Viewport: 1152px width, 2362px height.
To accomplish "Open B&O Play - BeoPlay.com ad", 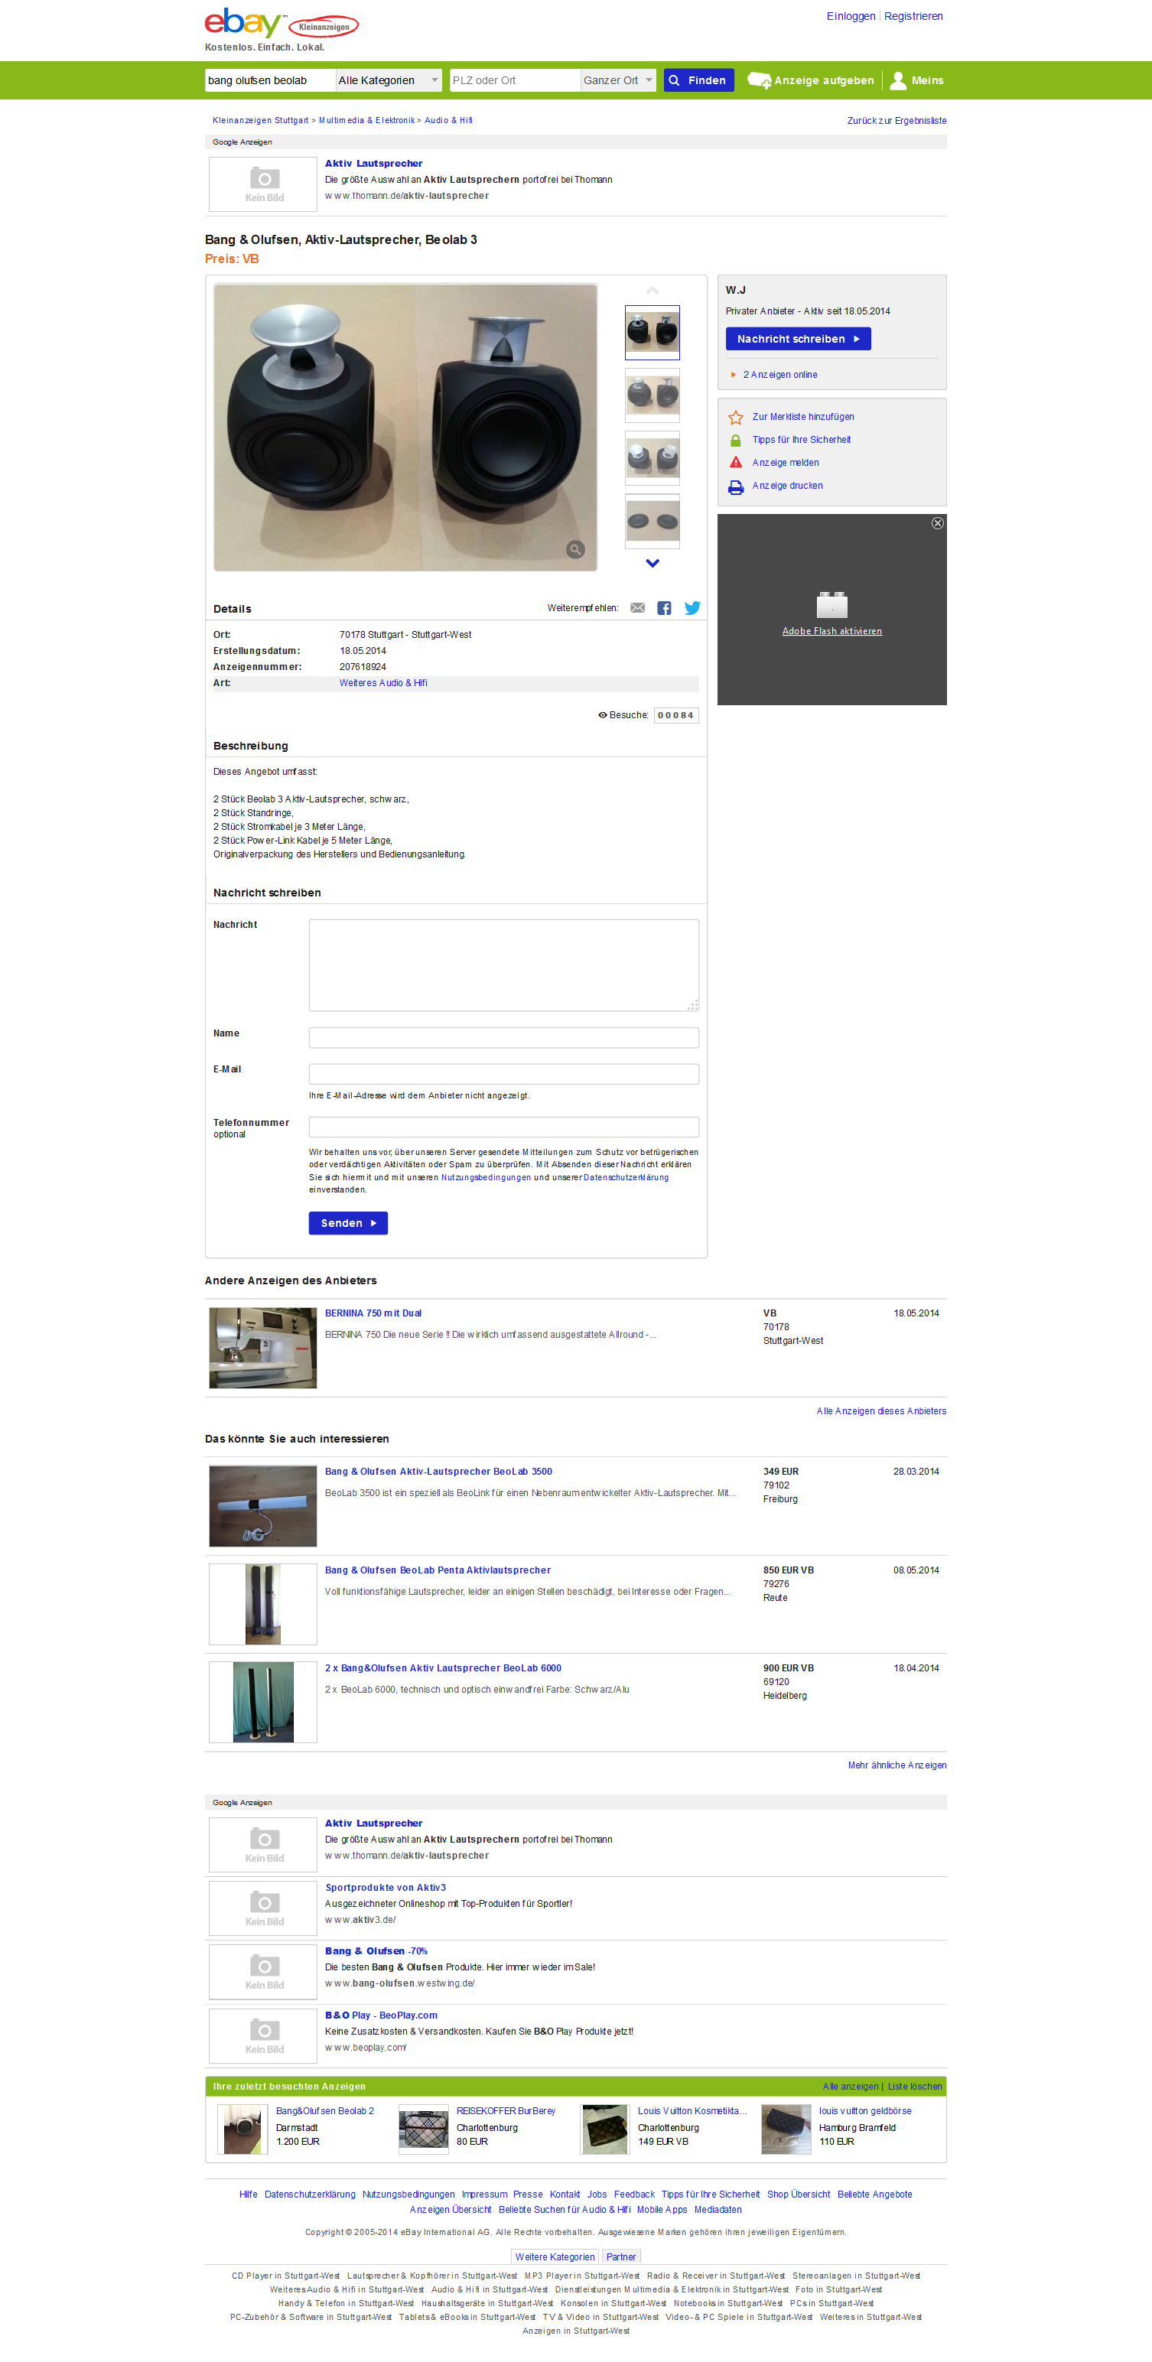I will [381, 2016].
